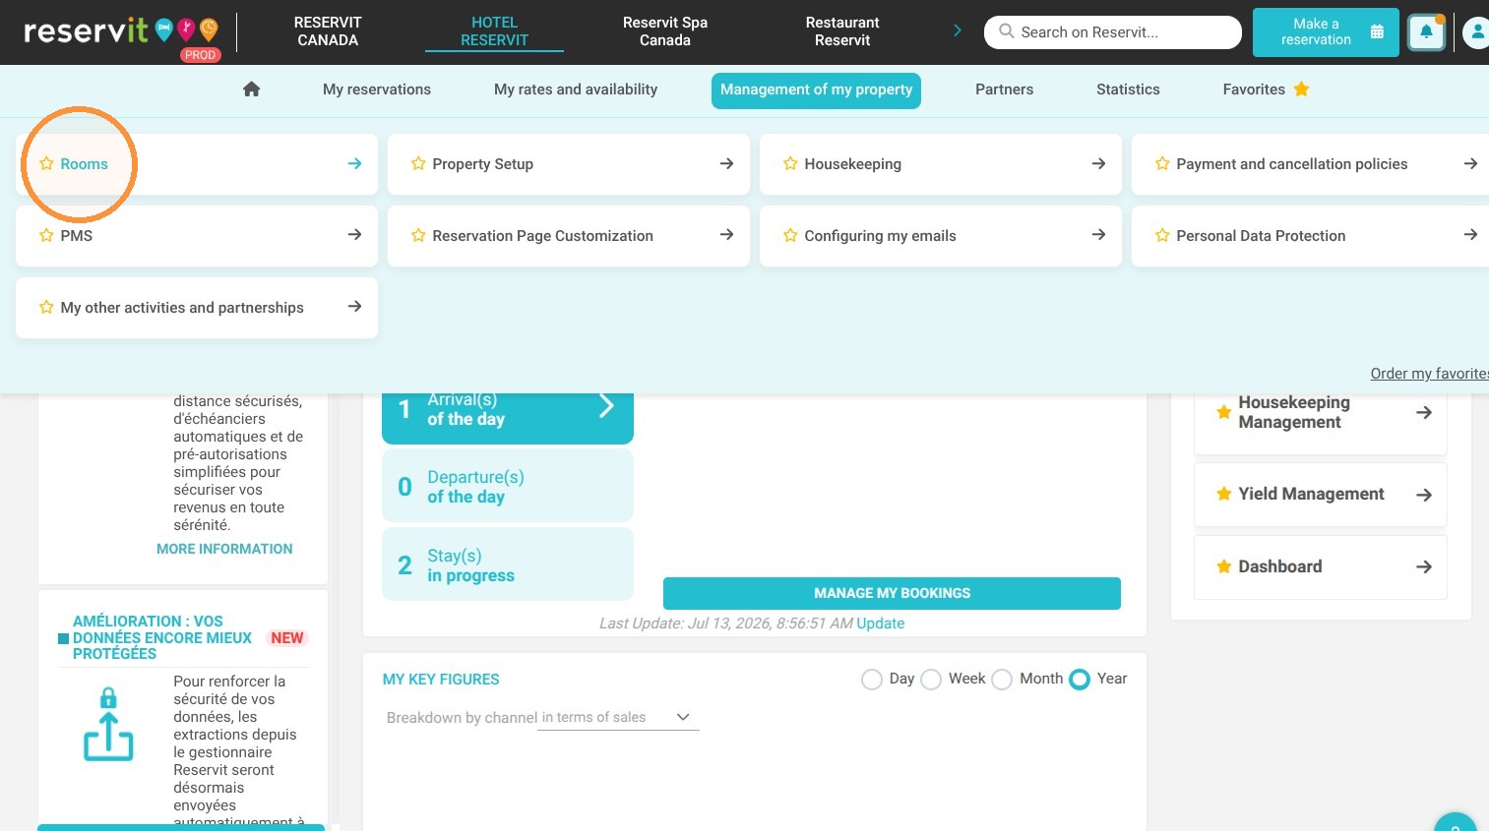Switch to the Reservit Spa Canada tab
Screen dimensions: 1489x831
click(x=665, y=31)
